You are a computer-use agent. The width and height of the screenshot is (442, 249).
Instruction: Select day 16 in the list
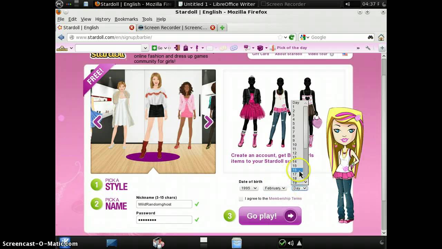[x=297, y=170]
